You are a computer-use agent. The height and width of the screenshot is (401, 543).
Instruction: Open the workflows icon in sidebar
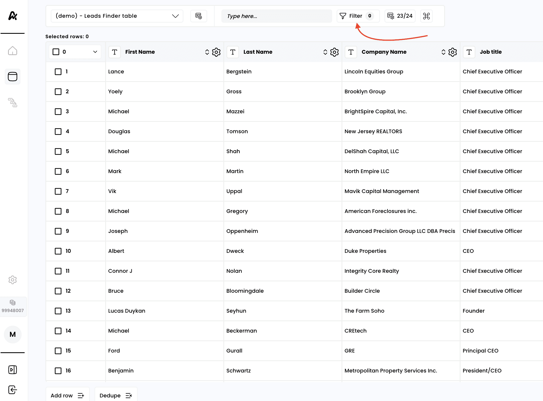click(12, 102)
